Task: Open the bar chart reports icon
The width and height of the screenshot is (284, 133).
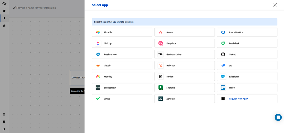Action: (4, 25)
